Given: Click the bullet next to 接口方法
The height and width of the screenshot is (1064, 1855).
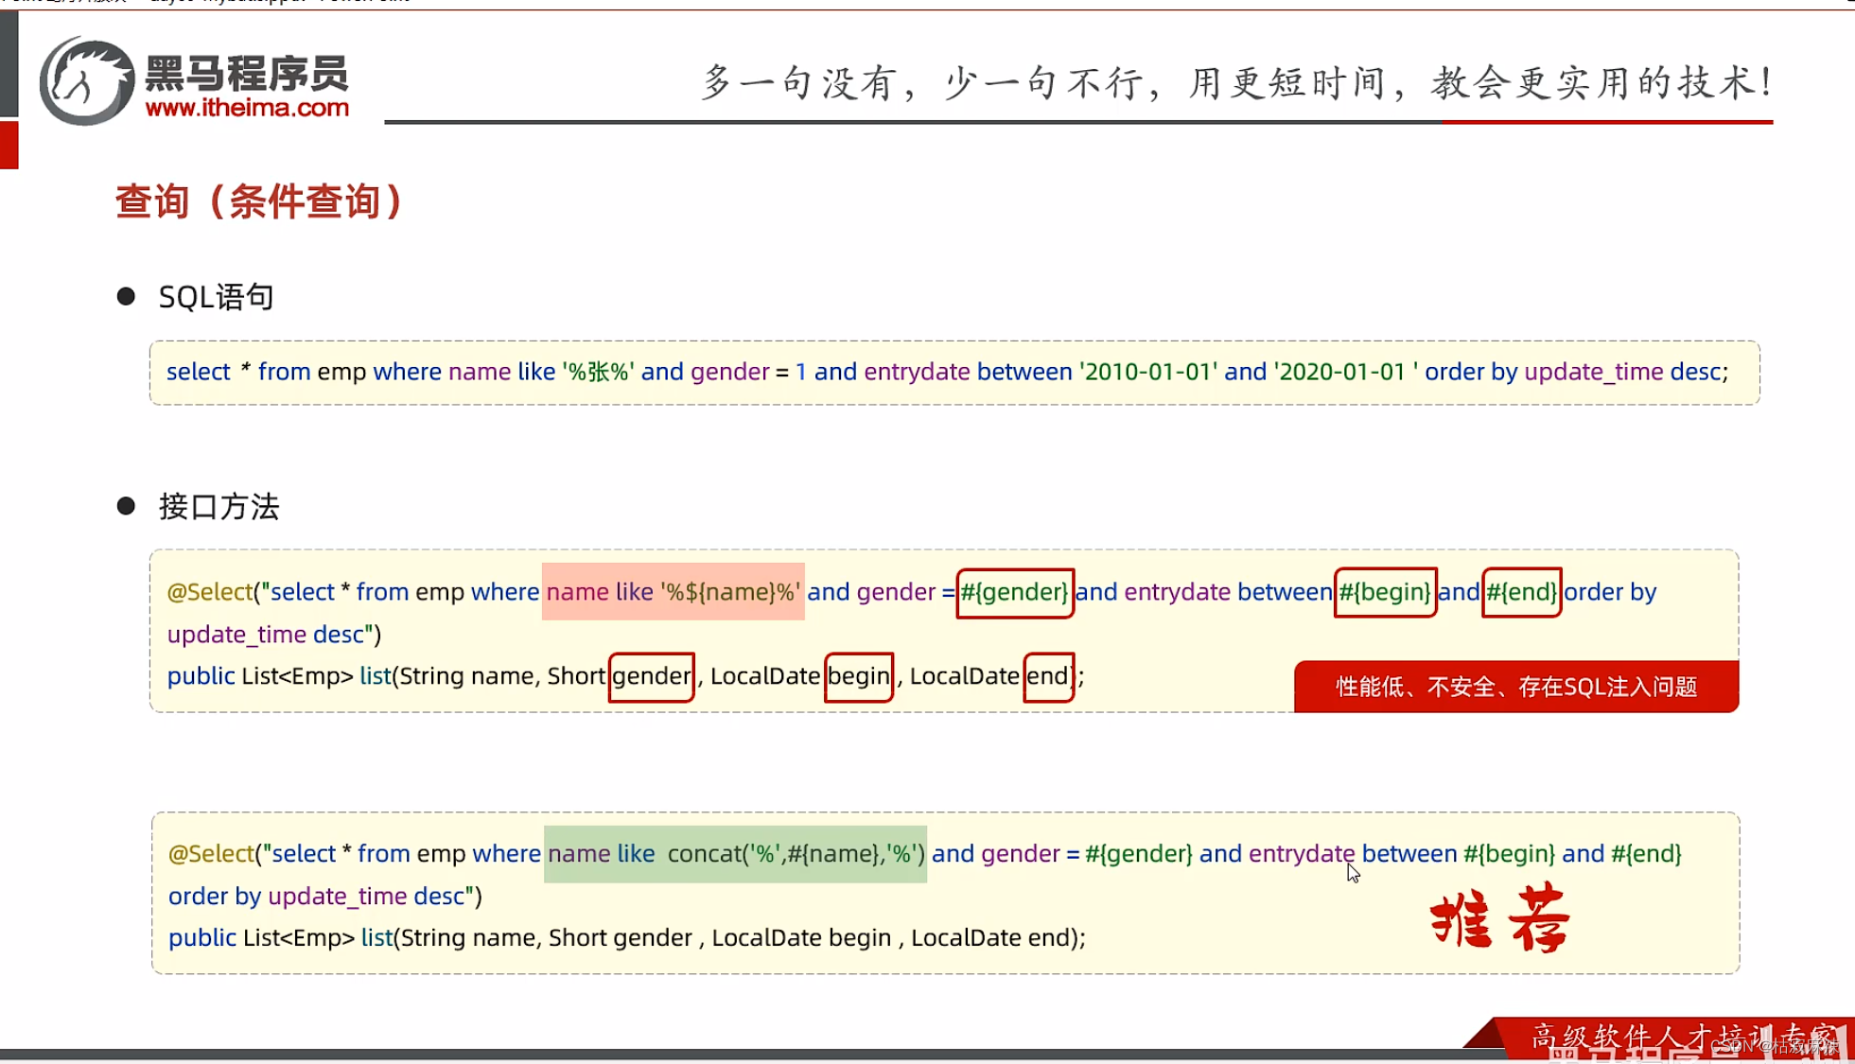Looking at the screenshot, I should pos(126,506).
